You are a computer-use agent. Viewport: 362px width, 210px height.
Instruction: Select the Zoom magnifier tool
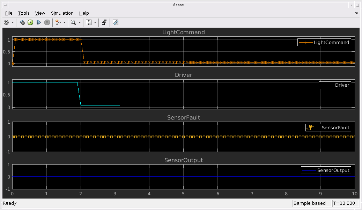pyautogui.click(x=73, y=22)
